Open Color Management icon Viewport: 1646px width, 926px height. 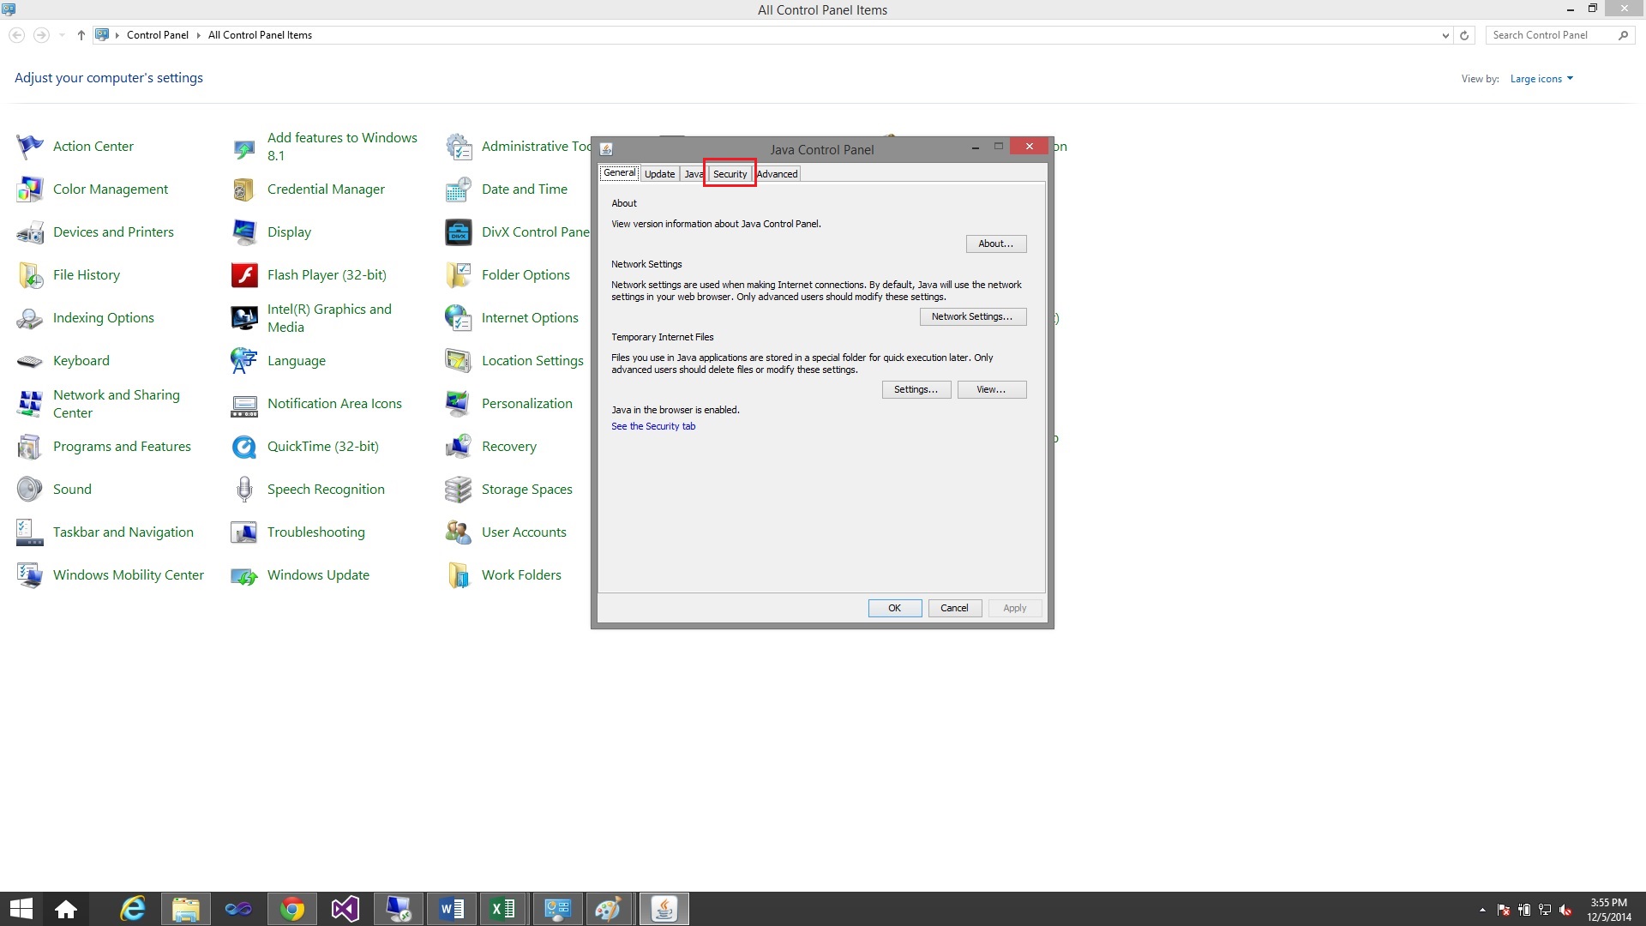click(30, 189)
